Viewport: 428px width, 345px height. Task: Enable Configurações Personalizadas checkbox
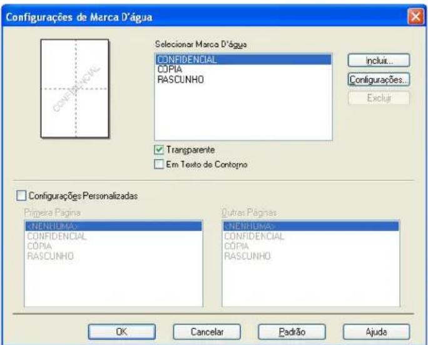coord(21,195)
